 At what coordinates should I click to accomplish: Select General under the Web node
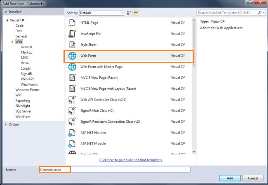pyautogui.click(x=26, y=47)
